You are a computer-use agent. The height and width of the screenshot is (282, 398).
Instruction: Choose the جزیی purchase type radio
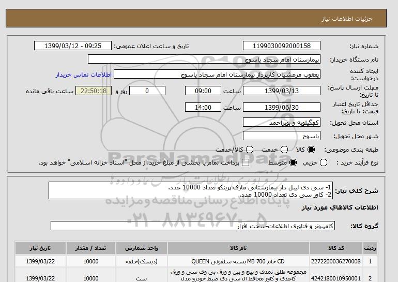(324, 162)
